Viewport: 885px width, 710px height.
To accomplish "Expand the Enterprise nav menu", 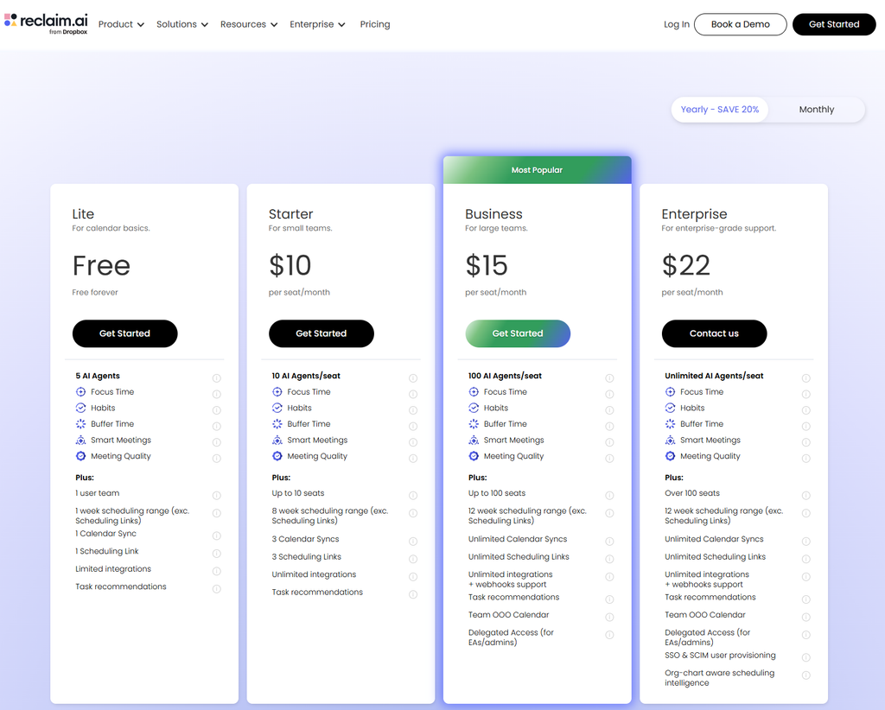I will pos(317,24).
